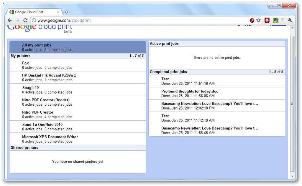Click the red blocked-content icon in address bar
The height and width of the screenshot is (186, 302).
pyautogui.click(x=252, y=20)
